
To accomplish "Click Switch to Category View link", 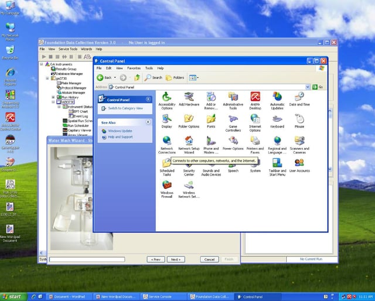I will tap(125, 108).
